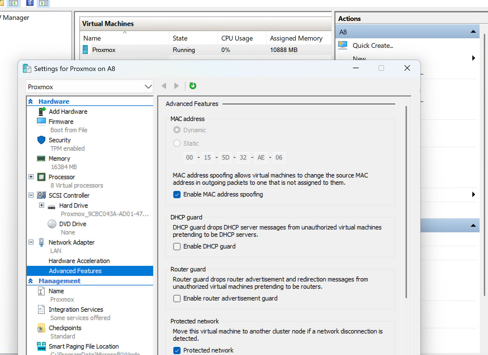The height and width of the screenshot is (355, 488).
Task: Click the CPU Usage column header
Action: click(242, 38)
